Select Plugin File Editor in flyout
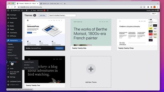 (x=29, y=68)
